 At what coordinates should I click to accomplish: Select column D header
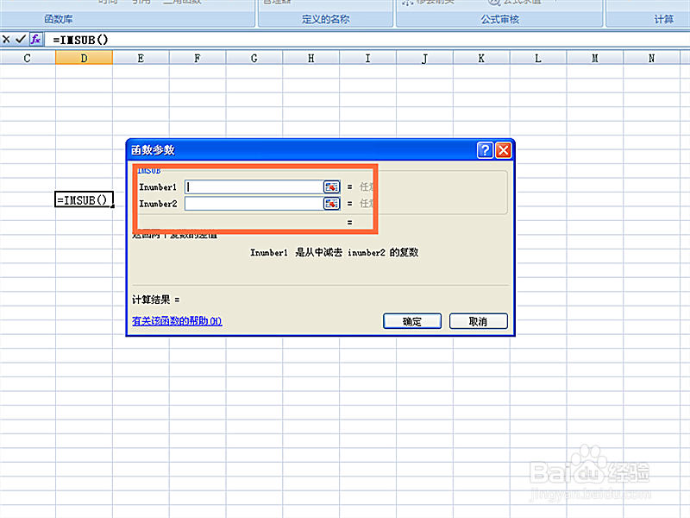84,58
